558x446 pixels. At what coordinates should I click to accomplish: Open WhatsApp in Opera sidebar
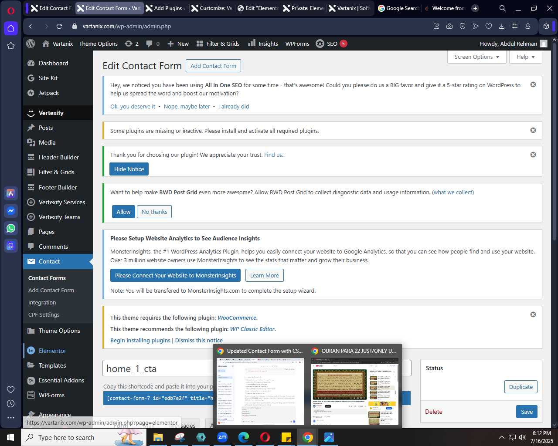(x=11, y=228)
